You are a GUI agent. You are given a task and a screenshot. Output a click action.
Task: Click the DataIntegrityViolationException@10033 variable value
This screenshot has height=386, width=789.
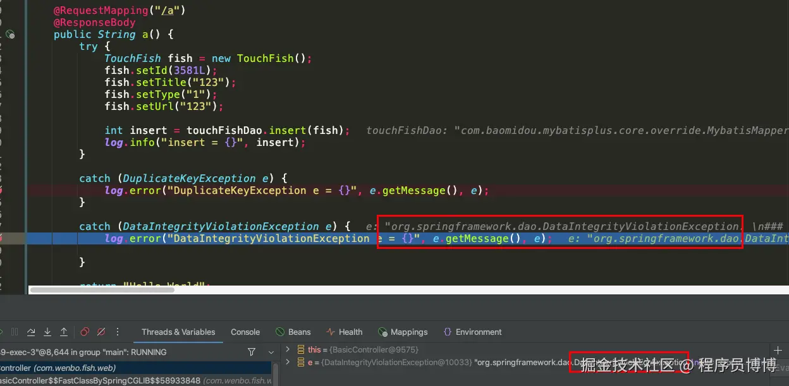[x=397, y=362]
